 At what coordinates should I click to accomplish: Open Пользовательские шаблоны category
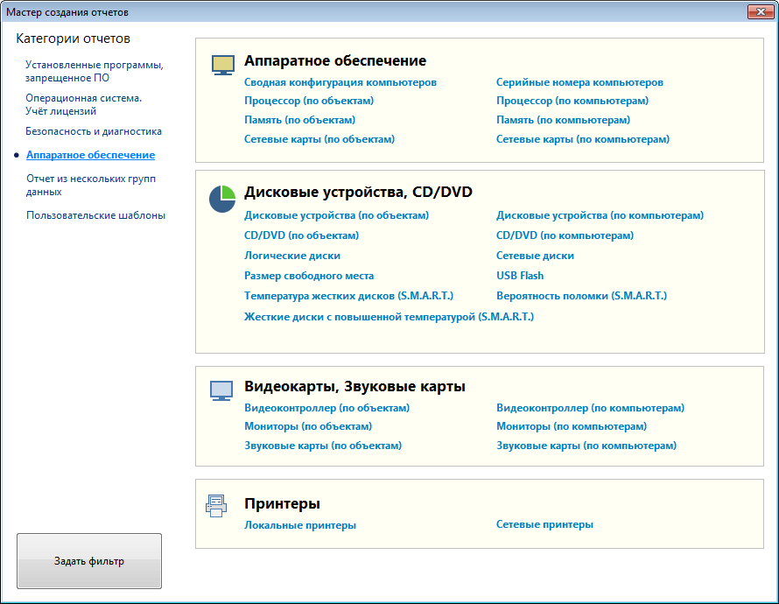pos(96,215)
